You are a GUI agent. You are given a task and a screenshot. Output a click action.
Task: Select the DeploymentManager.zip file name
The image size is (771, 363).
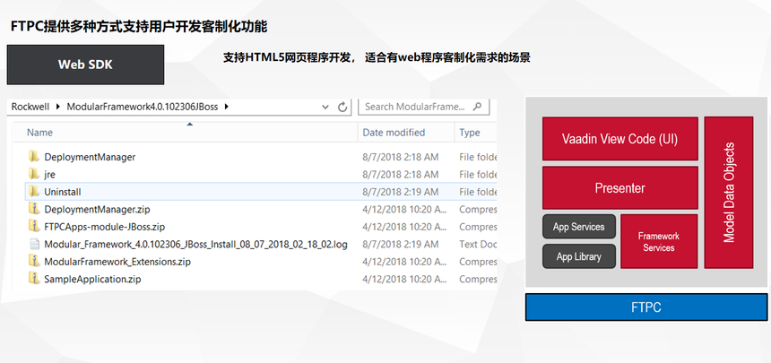(98, 209)
